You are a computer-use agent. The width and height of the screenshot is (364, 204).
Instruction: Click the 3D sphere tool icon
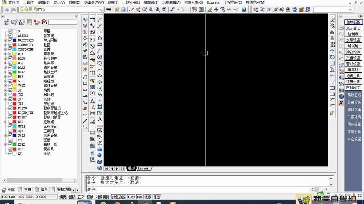tap(100, 155)
